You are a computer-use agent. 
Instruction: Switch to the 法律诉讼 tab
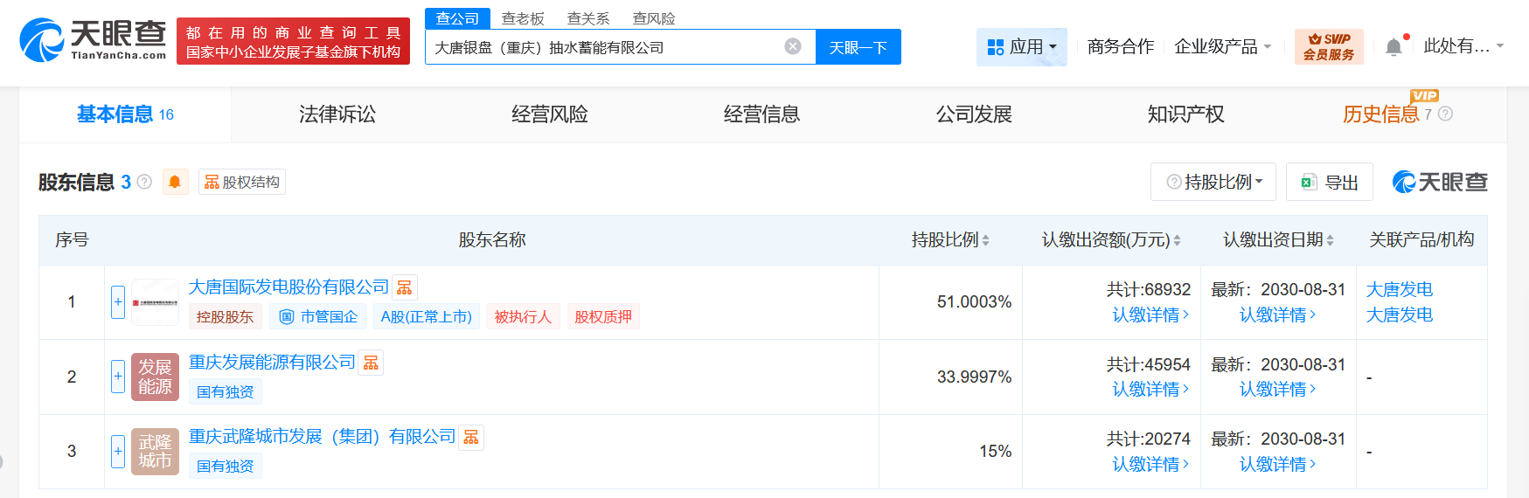pos(337,114)
